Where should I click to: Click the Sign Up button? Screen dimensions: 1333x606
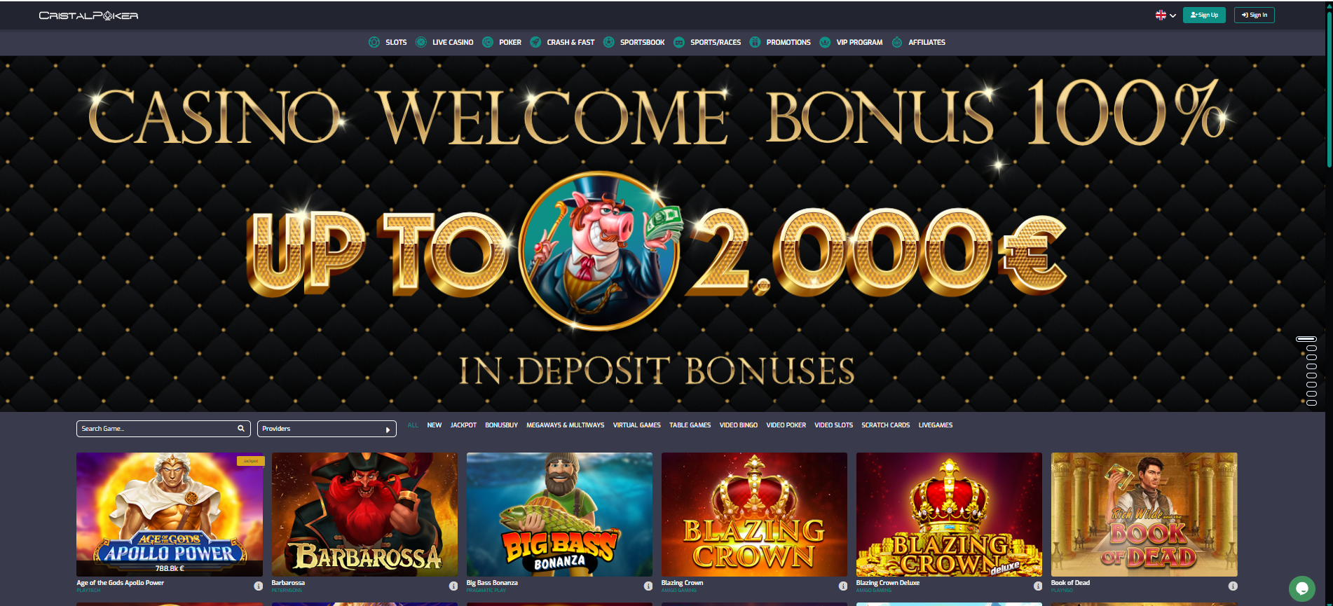(x=1204, y=15)
